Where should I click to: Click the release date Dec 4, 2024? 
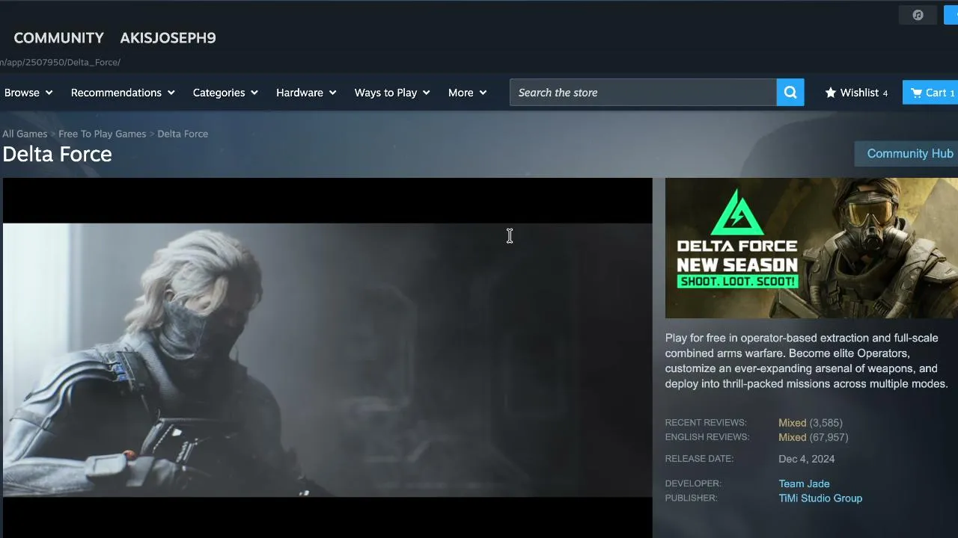[806, 459]
